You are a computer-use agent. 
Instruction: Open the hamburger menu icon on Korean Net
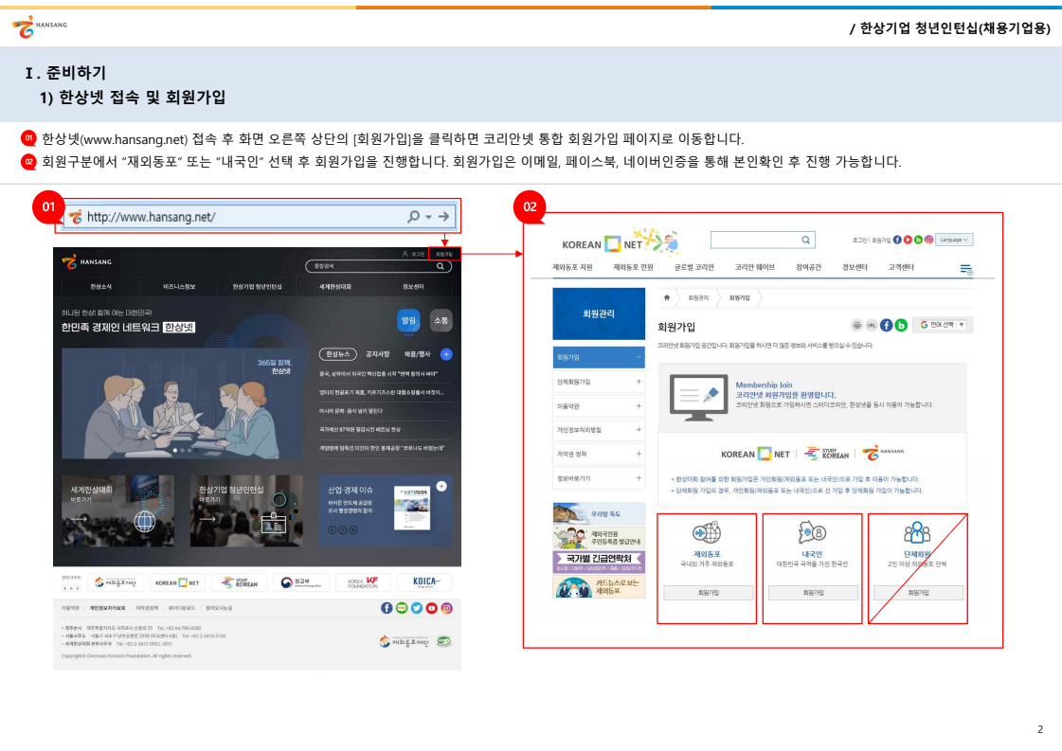point(965,270)
